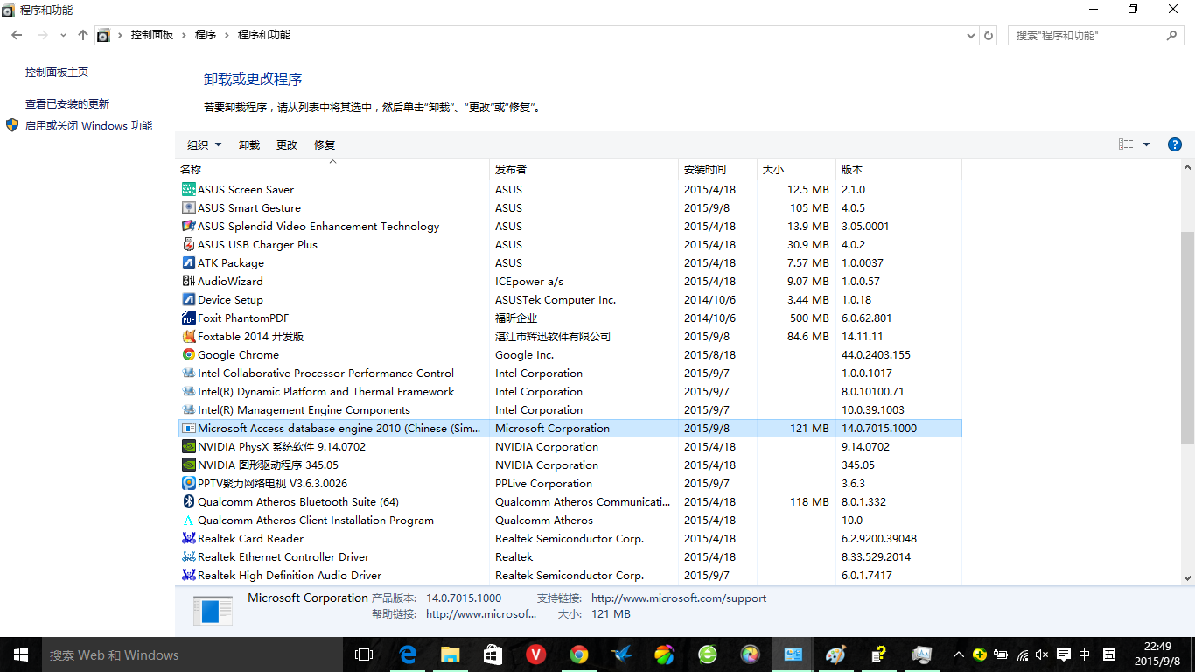The width and height of the screenshot is (1195, 672).
Task: Open the view options dropdown arrow
Action: click(1147, 144)
